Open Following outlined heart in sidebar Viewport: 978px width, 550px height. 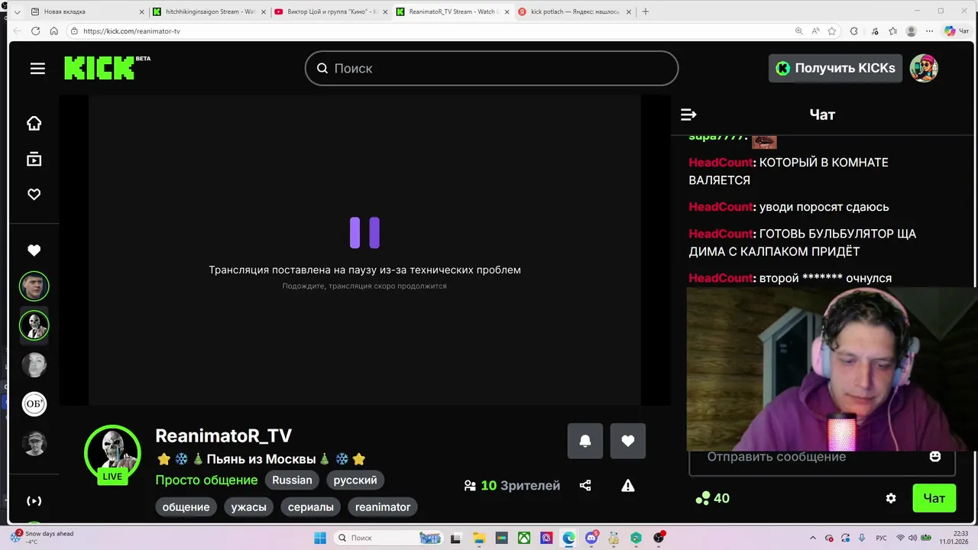click(34, 194)
